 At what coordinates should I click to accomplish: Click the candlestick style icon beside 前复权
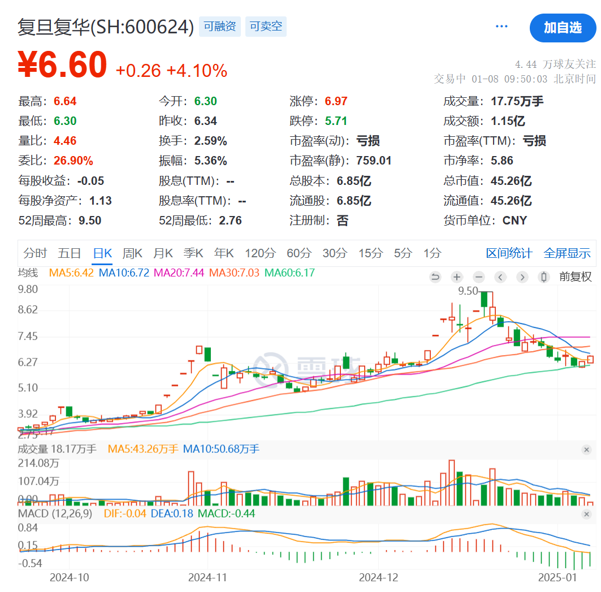pyautogui.click(x=543, y=277)
